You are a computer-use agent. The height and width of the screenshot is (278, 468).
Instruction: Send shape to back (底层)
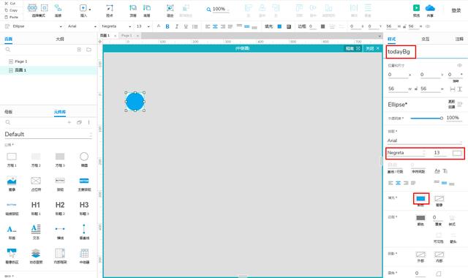pyautogui.click(x=147, y=8)
